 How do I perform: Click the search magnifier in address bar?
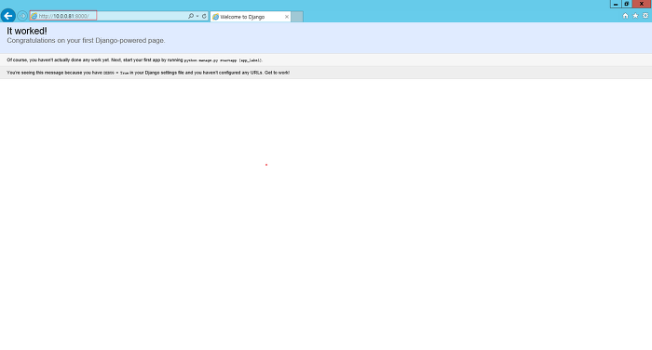(190, 16)
